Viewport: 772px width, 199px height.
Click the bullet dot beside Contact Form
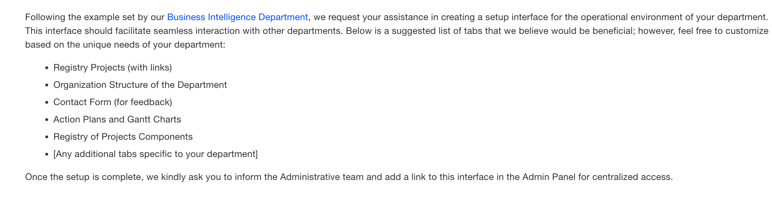tap(47, 102)
